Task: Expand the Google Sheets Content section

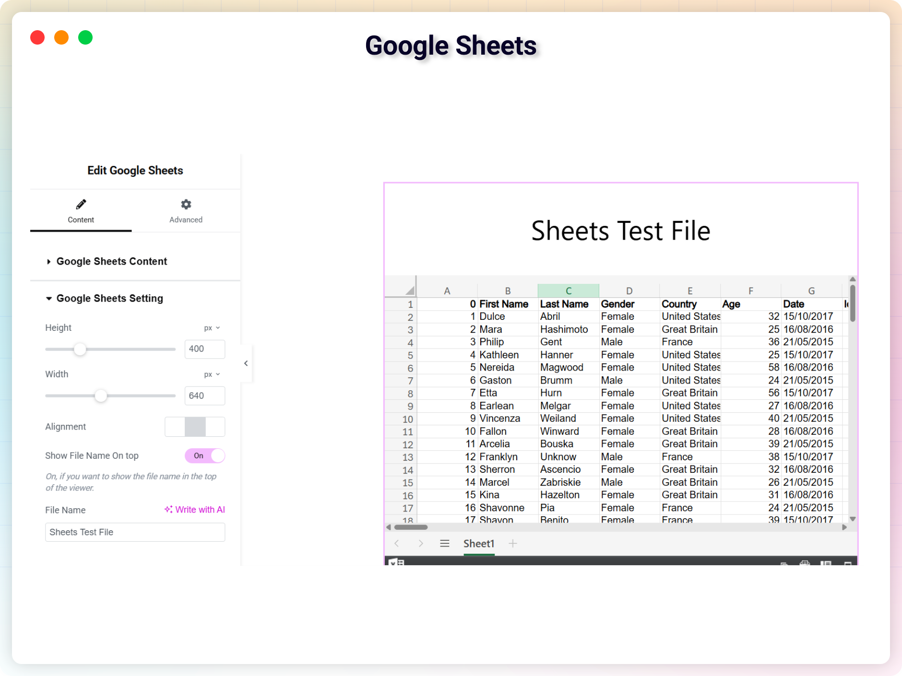Action: click(111, 261)
